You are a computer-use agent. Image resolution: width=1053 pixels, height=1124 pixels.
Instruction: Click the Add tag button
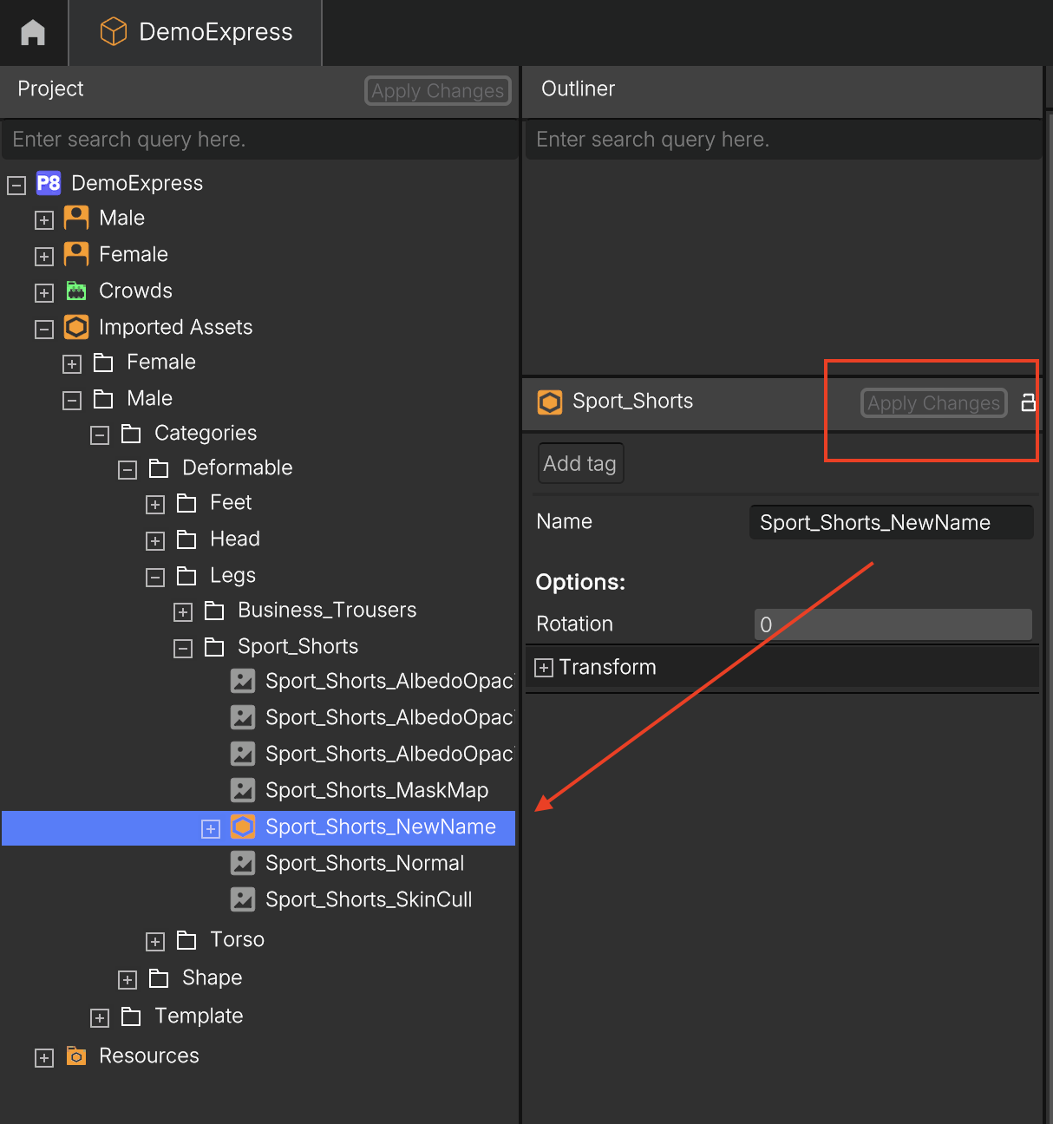(580, 463)
